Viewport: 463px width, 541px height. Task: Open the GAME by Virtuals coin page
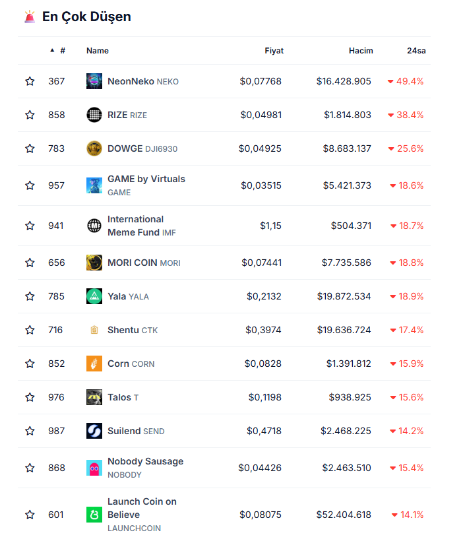pos(146,179)
